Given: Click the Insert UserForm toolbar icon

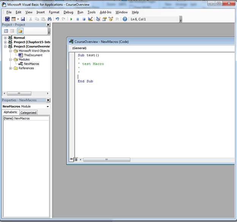Looking at the screenshot, I should click(14, 19).
